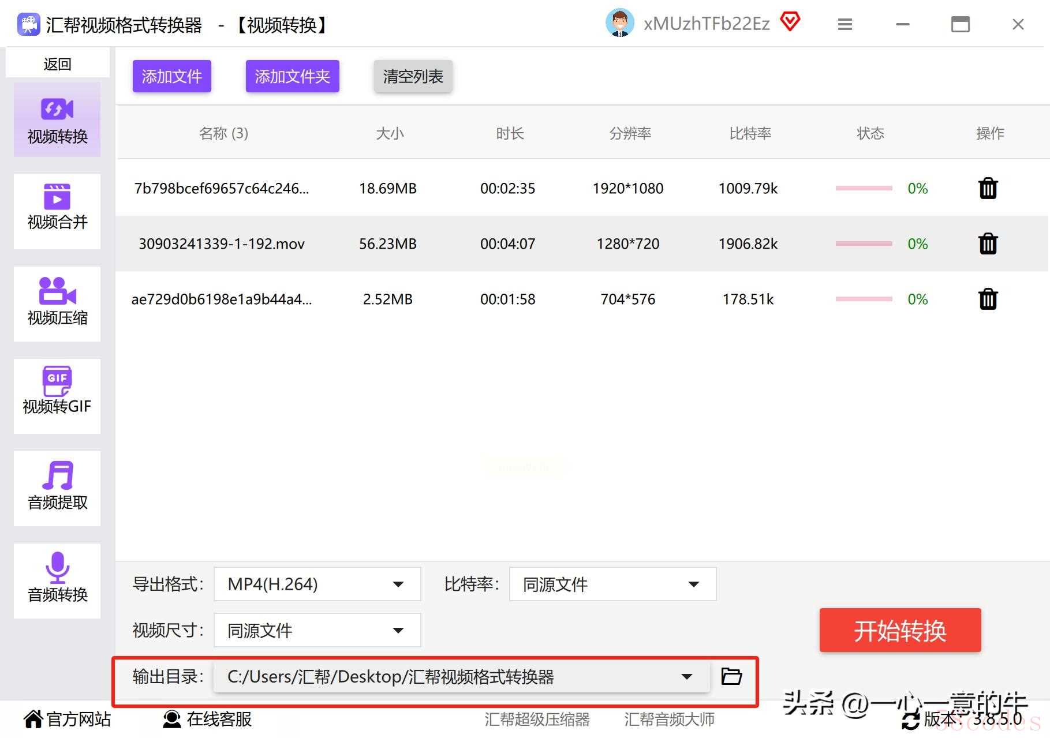Open the 官方网站 link
The image size is (1050, 738).
[x=67, y=720]
